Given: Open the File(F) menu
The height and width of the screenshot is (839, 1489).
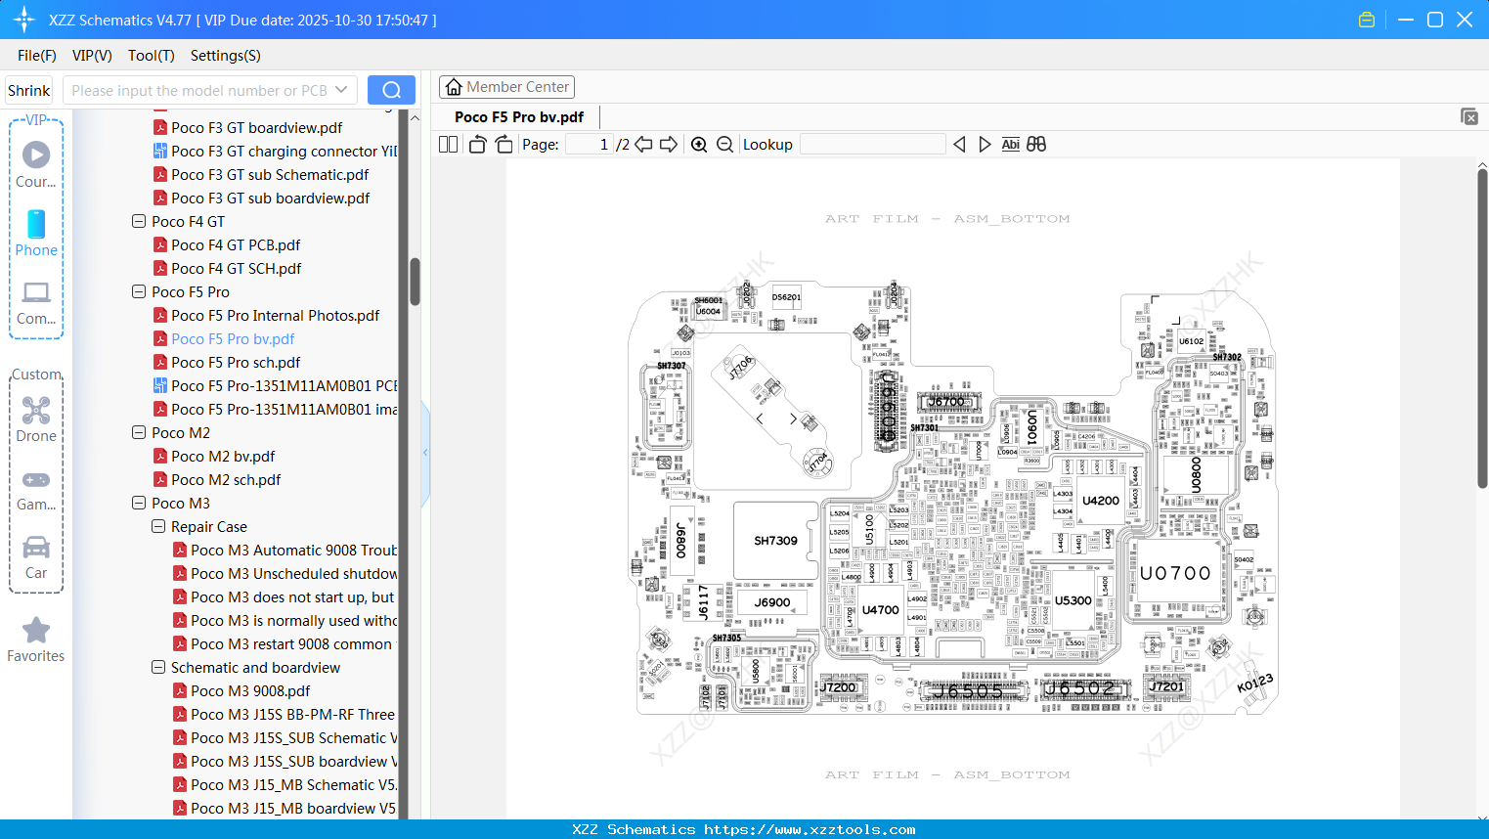Looking at the screenshot, I should tap(37, 56).
